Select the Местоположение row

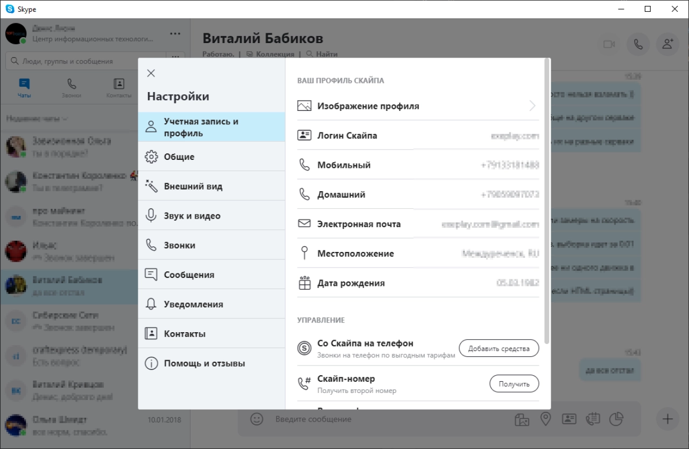point(418,254)
